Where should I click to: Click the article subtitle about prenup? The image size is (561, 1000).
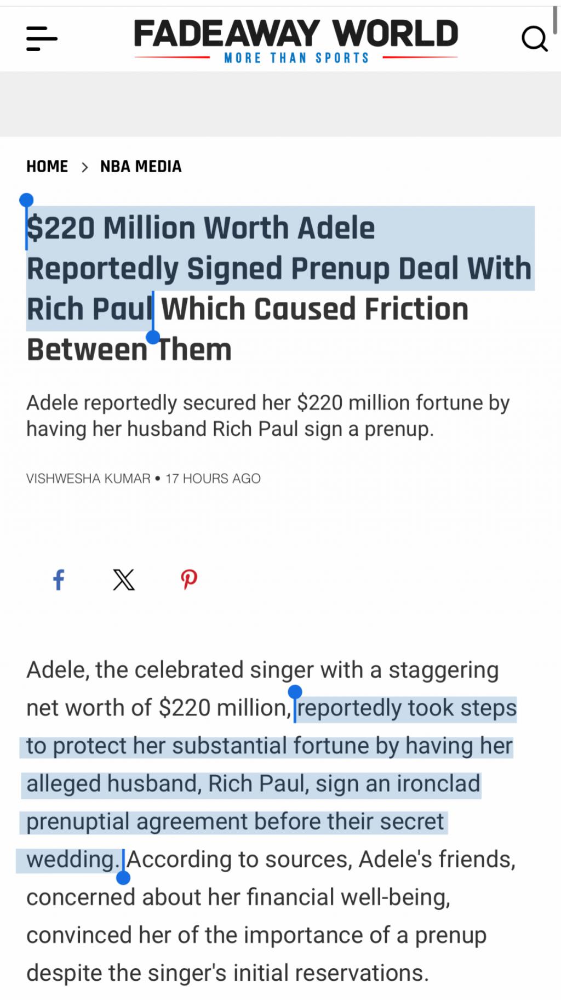(x=267, y=416)
